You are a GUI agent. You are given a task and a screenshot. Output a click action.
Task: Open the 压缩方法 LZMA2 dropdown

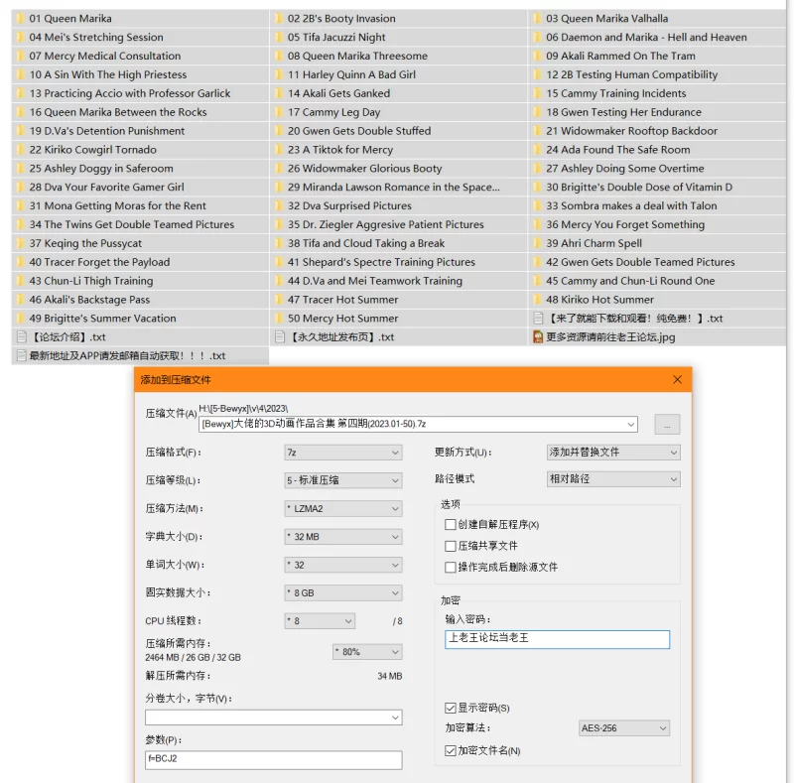click(x=343, y=509)
